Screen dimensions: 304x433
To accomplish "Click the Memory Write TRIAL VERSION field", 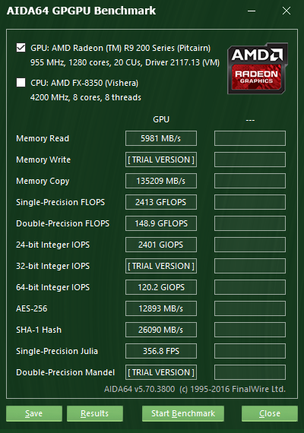I will point(161,160).
